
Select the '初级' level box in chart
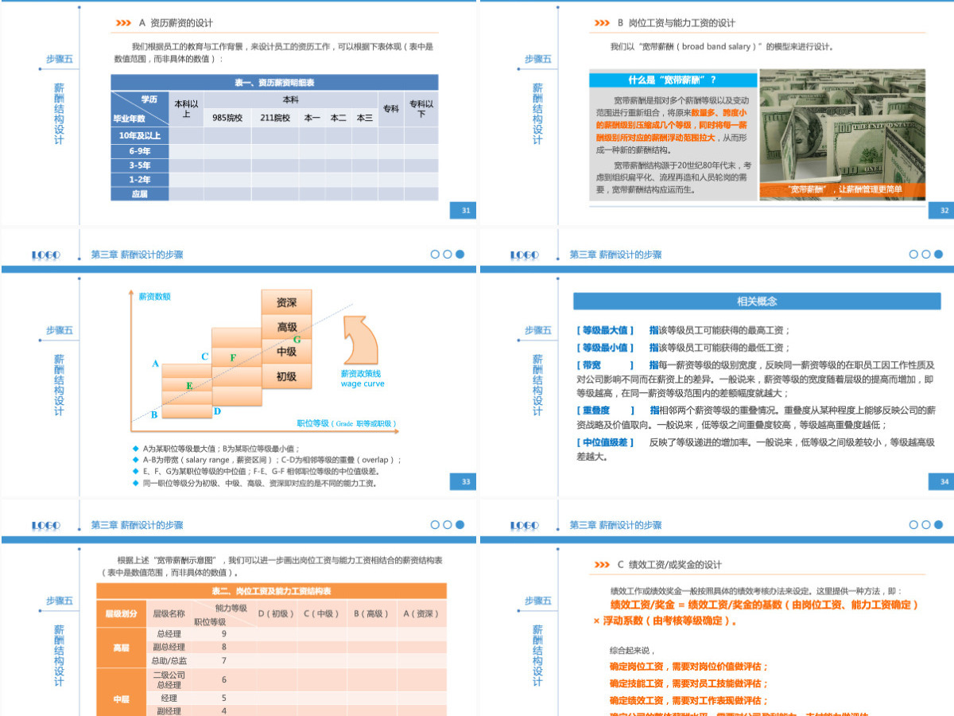click(x=286, y=376)
